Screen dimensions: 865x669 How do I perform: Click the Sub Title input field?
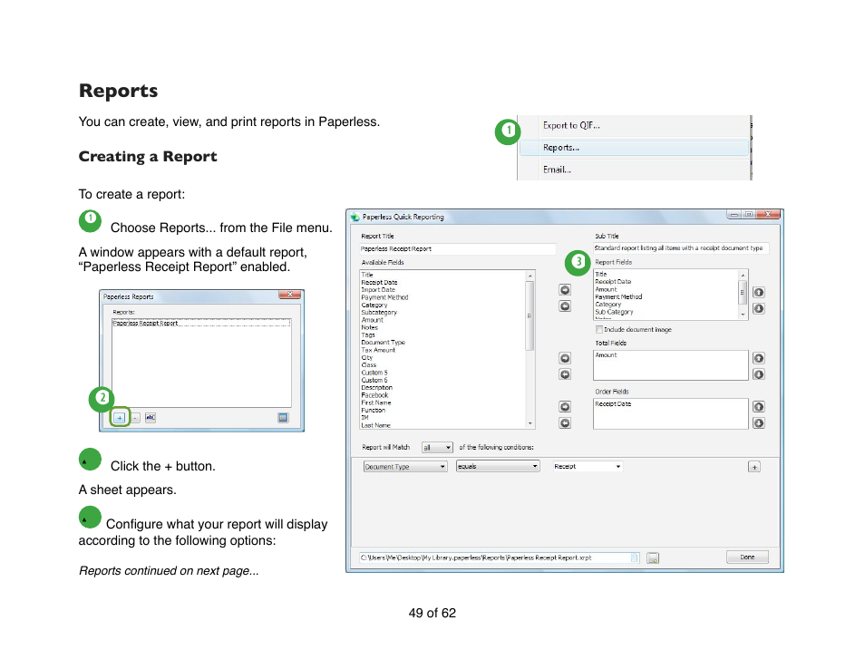[681, 248]
